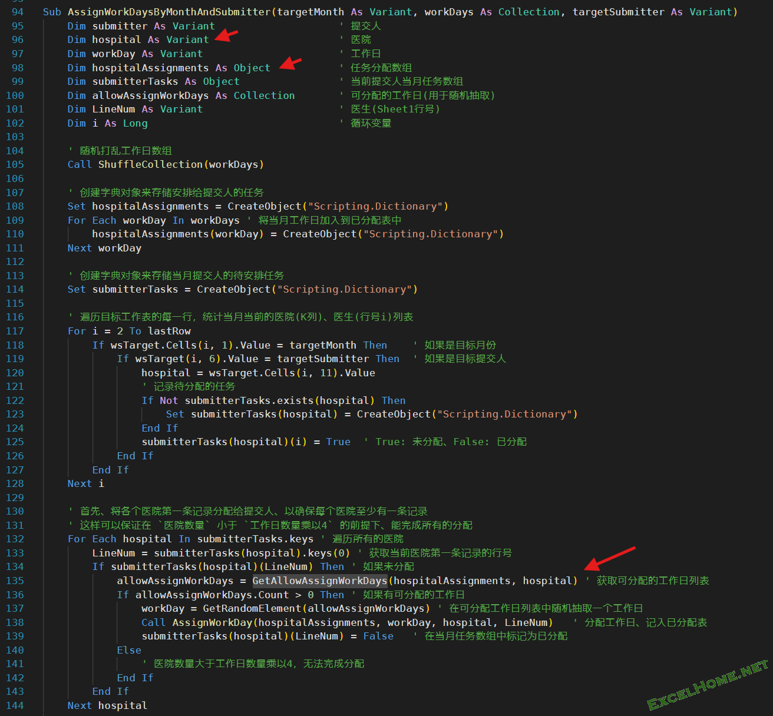Viewport: 773px width, 716px height.
Task: Click GetRandomElement function call
Action: [252, 608]
